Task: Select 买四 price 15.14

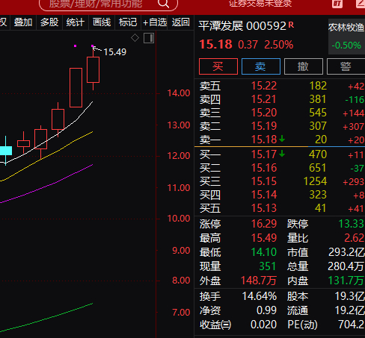Action: [x=264, y=195]
